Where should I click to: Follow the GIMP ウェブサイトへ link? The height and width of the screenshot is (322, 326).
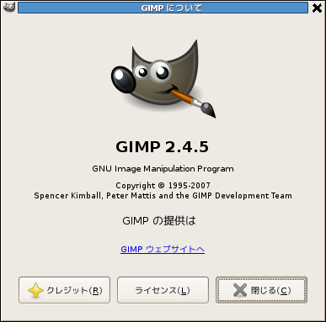[163, 249]
